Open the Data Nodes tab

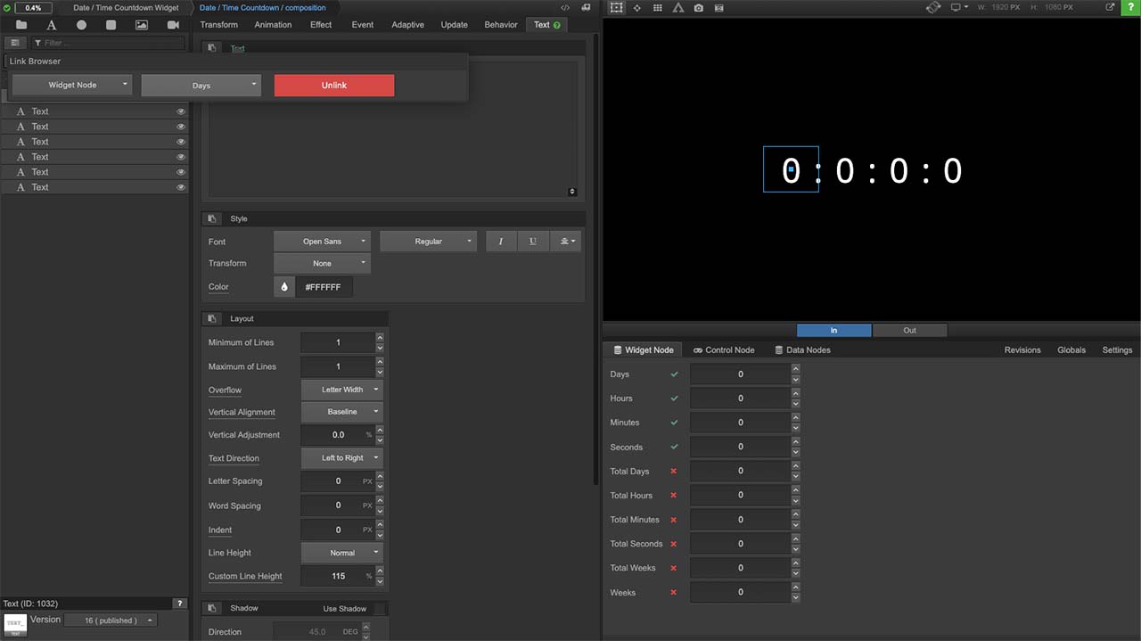[802, 350]
